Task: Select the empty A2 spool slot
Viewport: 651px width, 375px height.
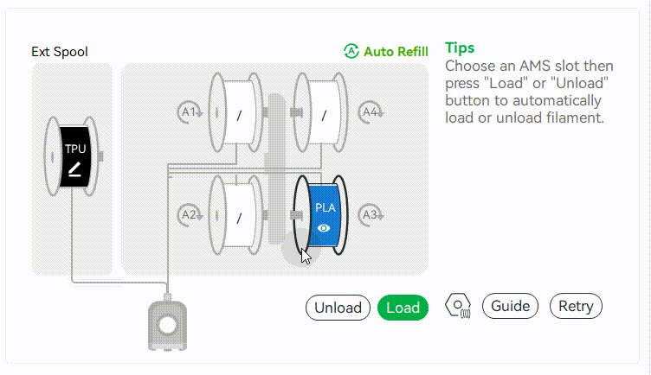Action: coord(236,214)
